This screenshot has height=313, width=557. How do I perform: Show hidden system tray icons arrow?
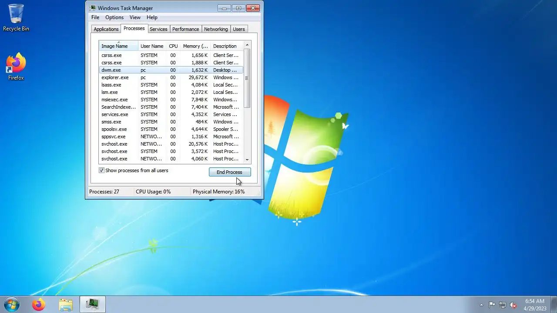[481, 305]
